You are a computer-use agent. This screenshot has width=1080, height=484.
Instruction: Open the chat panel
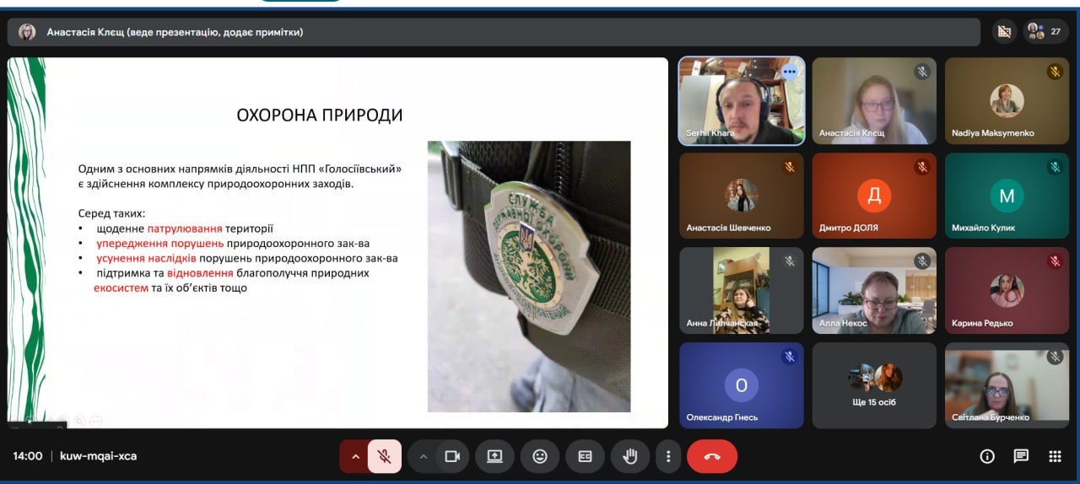click(x=1021, y=456)
